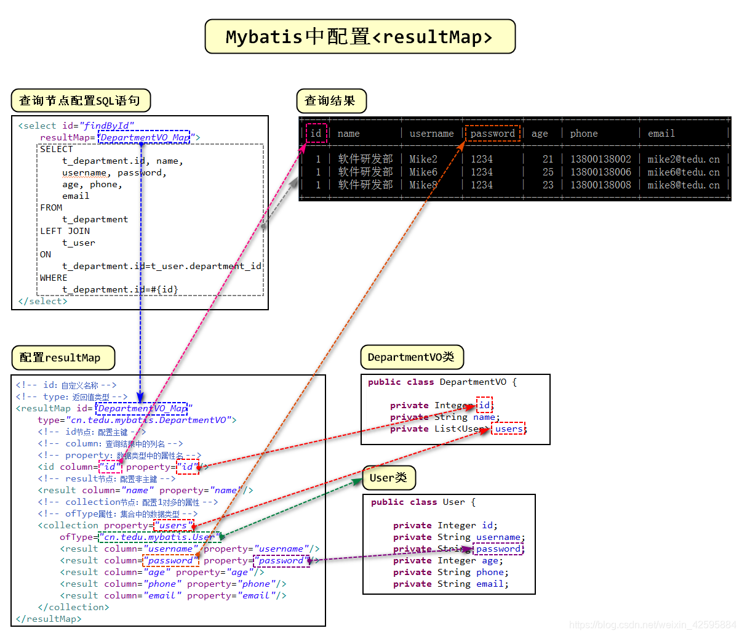Click the "id" column header in the result table
Screen dimensions: 742x636
316,133
